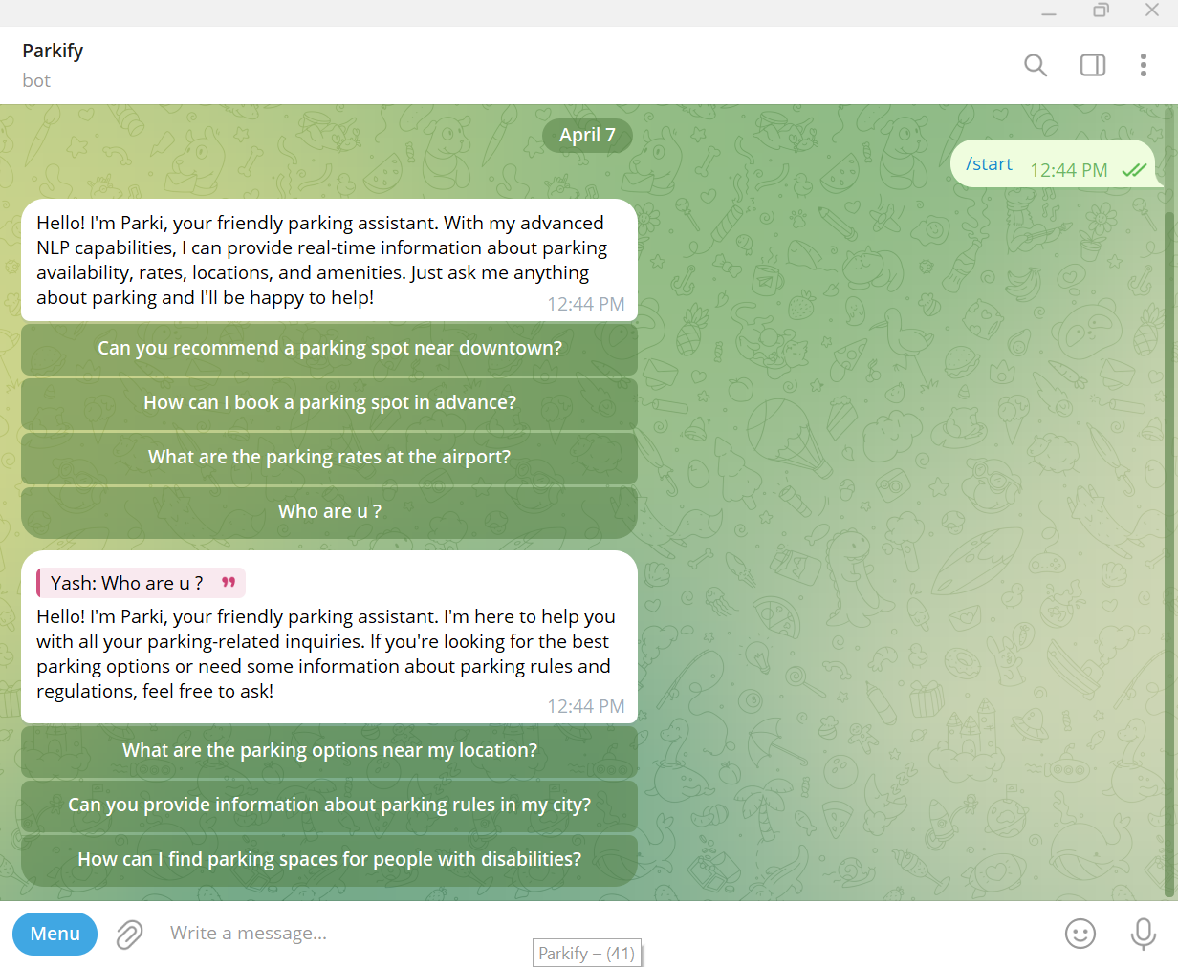Close the Telegram window
Viewport: 1178px width, 967px height.
pos(1152,11)
